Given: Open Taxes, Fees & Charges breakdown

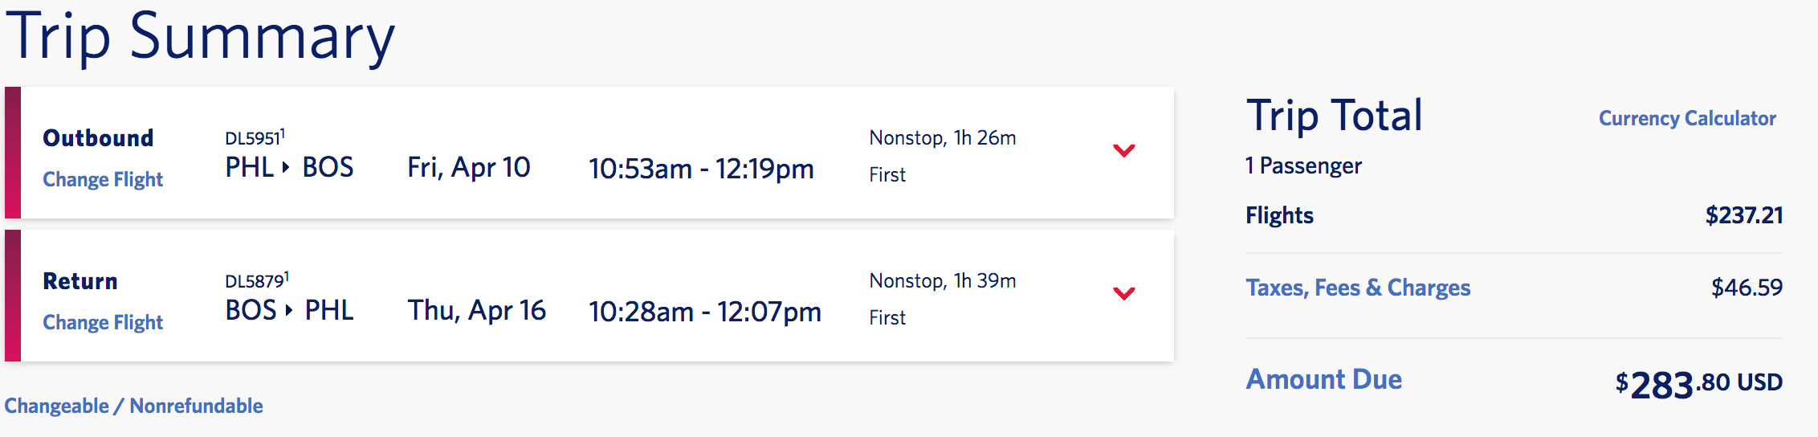Looking at the screenshot, I should point(1357,288).
